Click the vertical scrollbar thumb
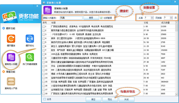 [177, 27]
